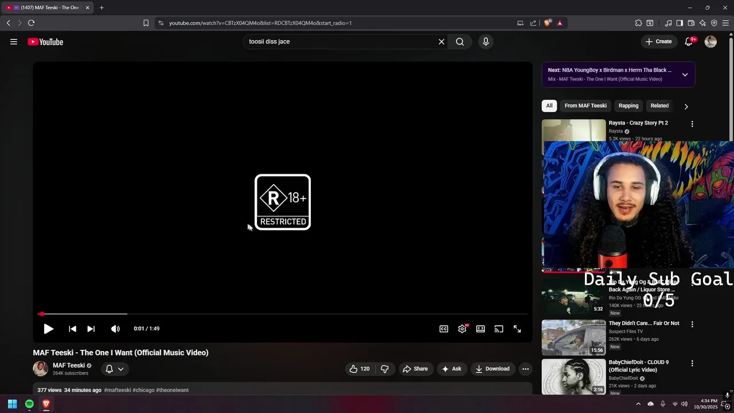Skip to previous video in mix
The image size is (734, 413).
72,329
